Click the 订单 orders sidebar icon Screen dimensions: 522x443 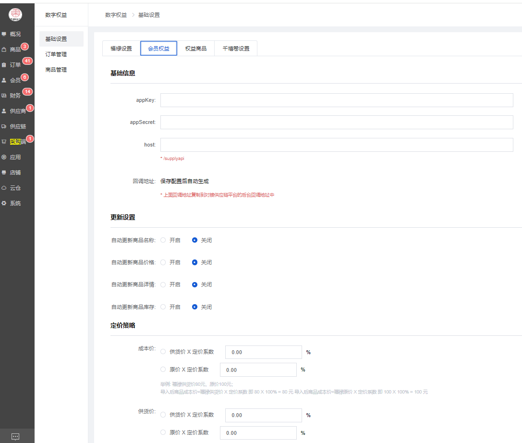[x=4, y=65]
